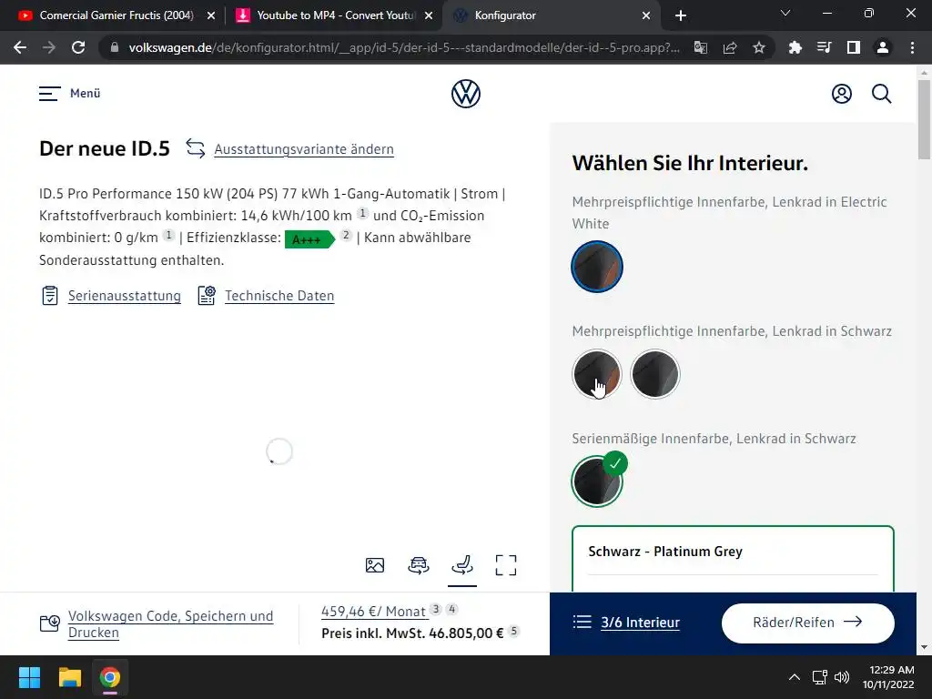Screen dimensions: 932x699
Task: Open the Technische Daten link
Action: point(279,296)
